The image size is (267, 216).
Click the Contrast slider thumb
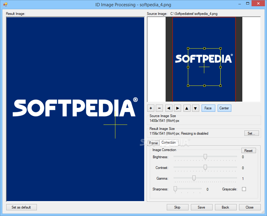pos(205,167)
